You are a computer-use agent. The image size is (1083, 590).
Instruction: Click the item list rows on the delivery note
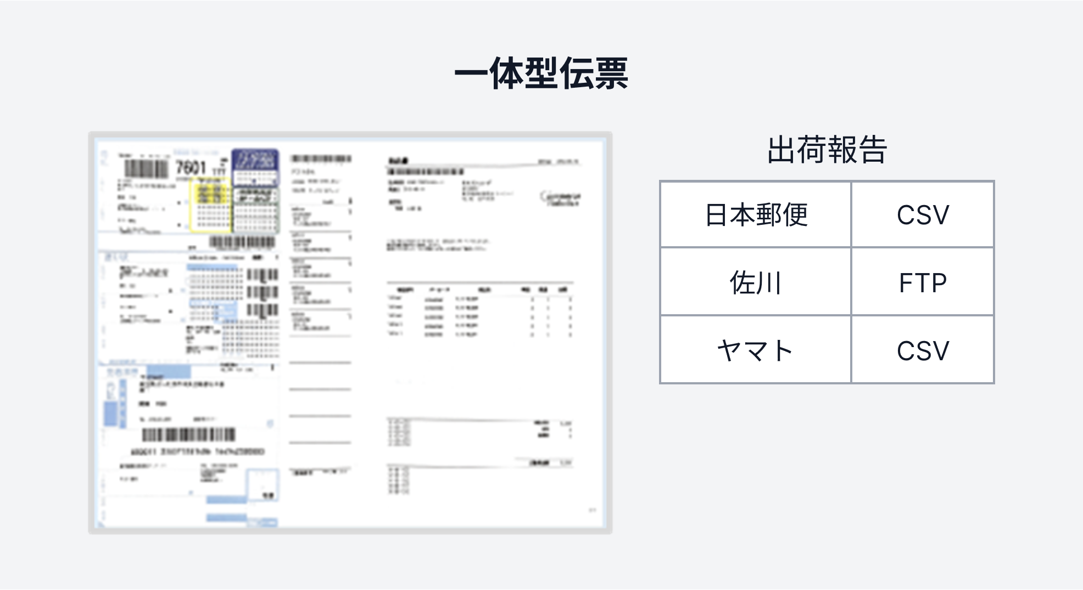pyautogui.click(x=479, y=316)
